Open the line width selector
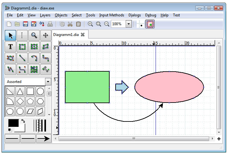 click(40, 126)
